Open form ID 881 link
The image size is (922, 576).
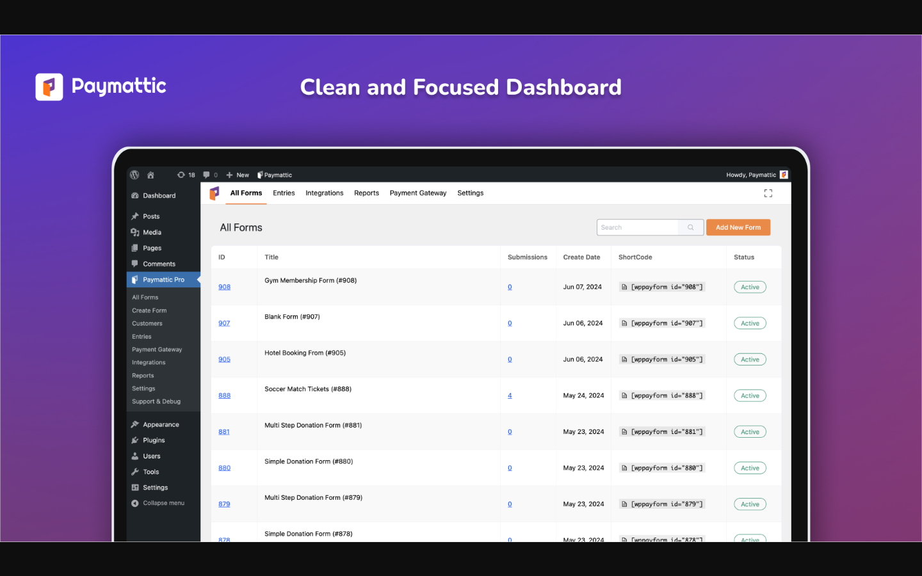coord(224,431)
